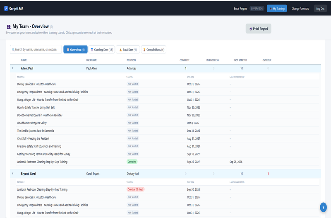The height and width of the screenshot is (218, 331).
Task: Click the warning triangle icon on Past Due
Action: pyautogui.click(x=120, y=50)
